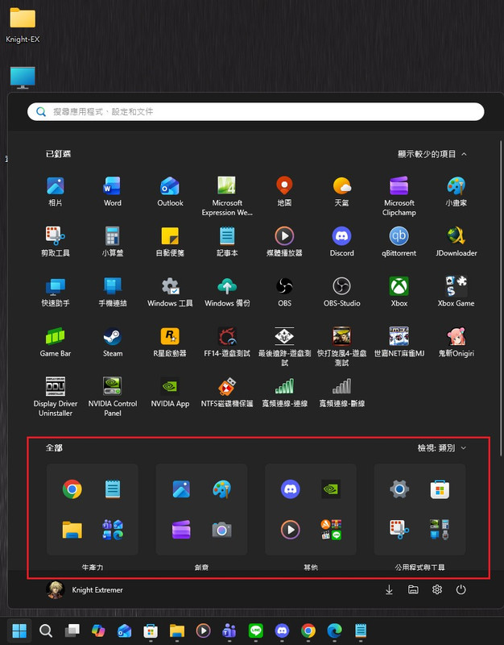Image resolution: width=504 pixels, height=645 pixels.
Task: Open taskbar Search magnifier
Action: coord(46,630)
